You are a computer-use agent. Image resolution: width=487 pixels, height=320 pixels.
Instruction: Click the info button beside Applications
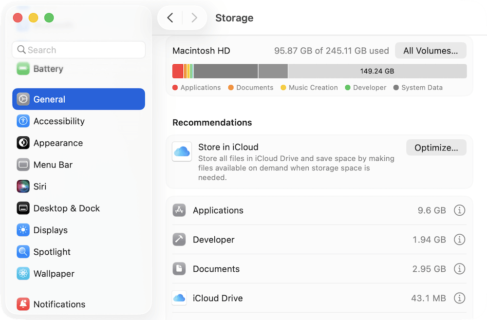point(459,210)
